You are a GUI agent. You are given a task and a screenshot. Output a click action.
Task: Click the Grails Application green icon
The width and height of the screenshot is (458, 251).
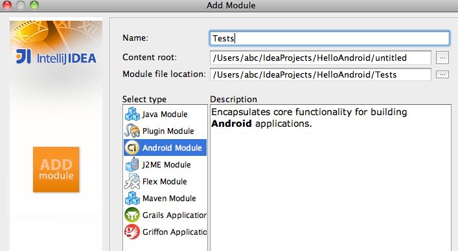click(x=132, y=215)
